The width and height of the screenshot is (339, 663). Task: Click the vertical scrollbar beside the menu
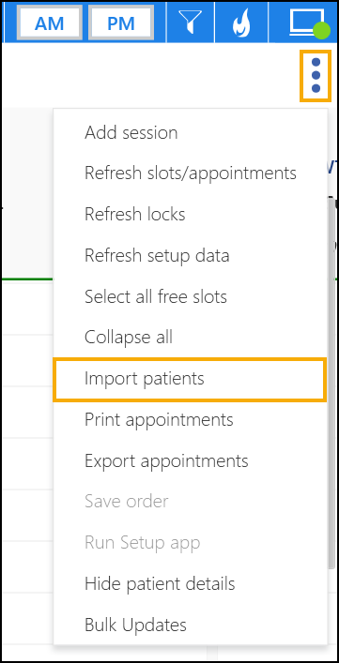point(332,381)
